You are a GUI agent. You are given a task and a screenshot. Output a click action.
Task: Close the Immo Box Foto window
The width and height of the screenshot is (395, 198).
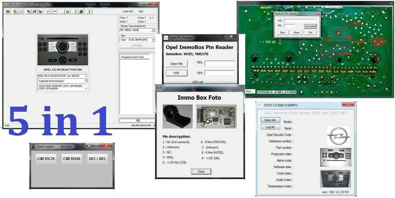point(201,171)
